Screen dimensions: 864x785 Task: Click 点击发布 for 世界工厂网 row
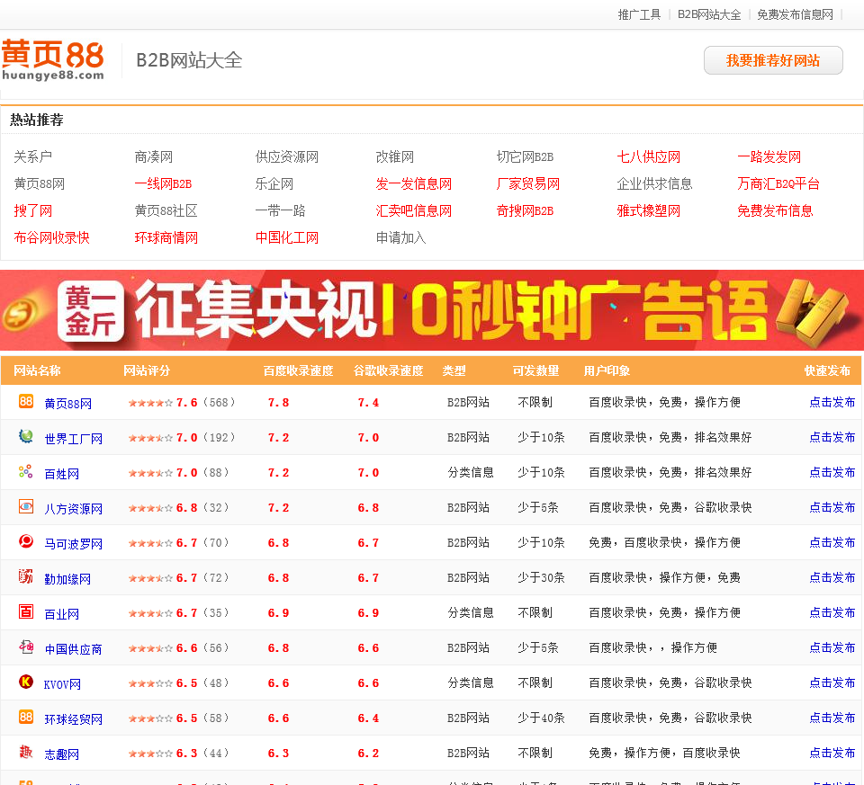832,438
